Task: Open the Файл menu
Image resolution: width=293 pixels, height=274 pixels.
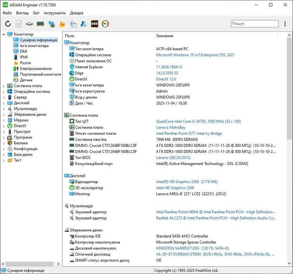Action: coord(7,13)
